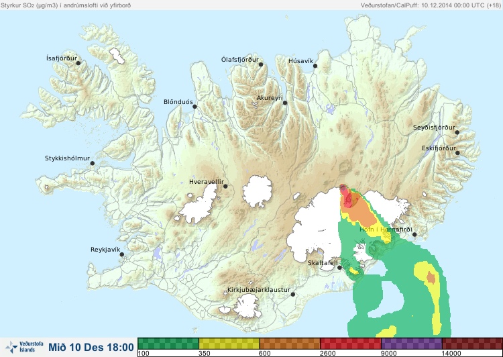
Task: Click the 'Reykjavík' map label
Action: click(105, 250)
